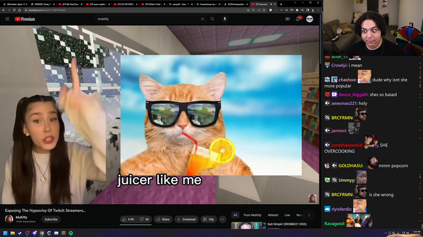The height and width of the screenshot is (237, 423).
Task: Go to YouTube Premium home logo
Action: coord(25,19)
